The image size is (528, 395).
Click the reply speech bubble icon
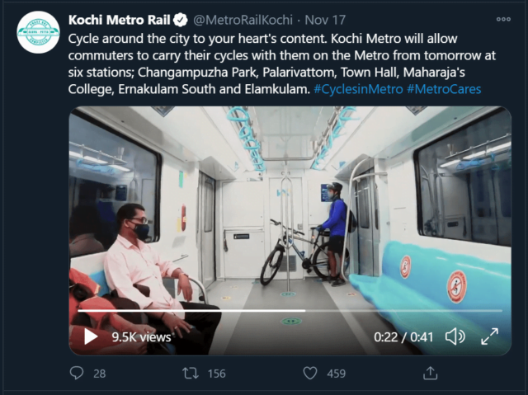(x=77, y=374)
